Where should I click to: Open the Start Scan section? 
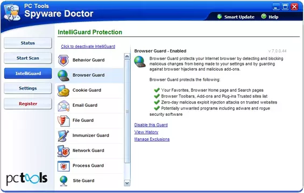tap(28, 58)
